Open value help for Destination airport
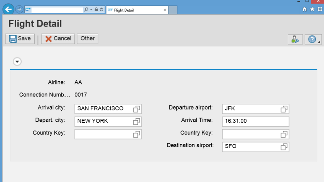This screenshot has height=182, width=324. point(284,147)
